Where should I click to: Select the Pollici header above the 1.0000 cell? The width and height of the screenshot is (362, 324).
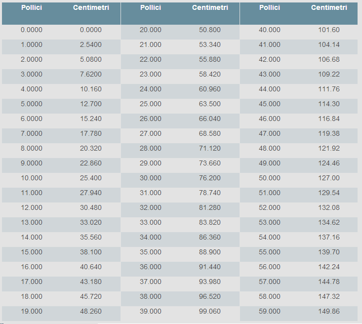pyautogui.click(x=32, y=8)
